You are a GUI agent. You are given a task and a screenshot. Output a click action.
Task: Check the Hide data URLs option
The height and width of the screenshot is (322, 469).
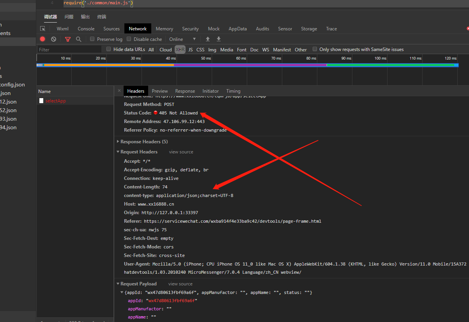(x=109, y=49)
